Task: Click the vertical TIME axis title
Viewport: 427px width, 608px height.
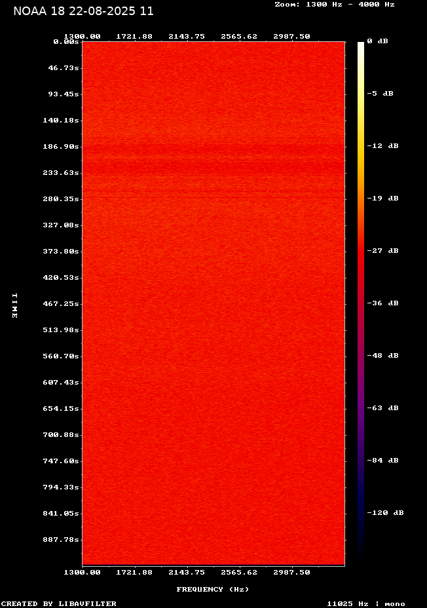Action: click(x=14, y=305)
